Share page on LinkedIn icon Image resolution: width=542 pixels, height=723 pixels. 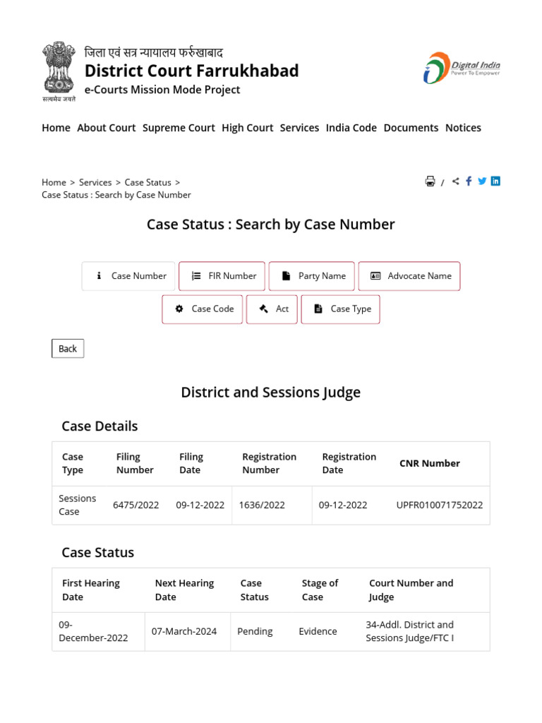click(495, 181)
